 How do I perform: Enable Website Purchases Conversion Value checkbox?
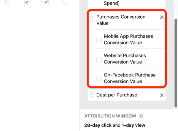[x=99, y=59]
